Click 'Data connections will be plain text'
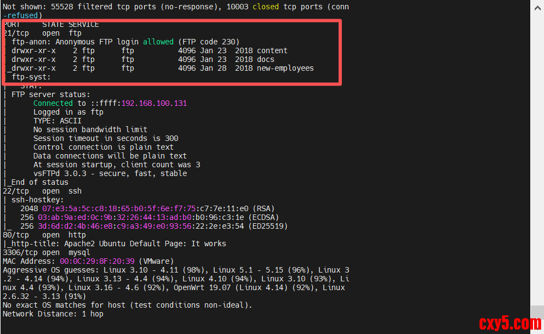 110,156
